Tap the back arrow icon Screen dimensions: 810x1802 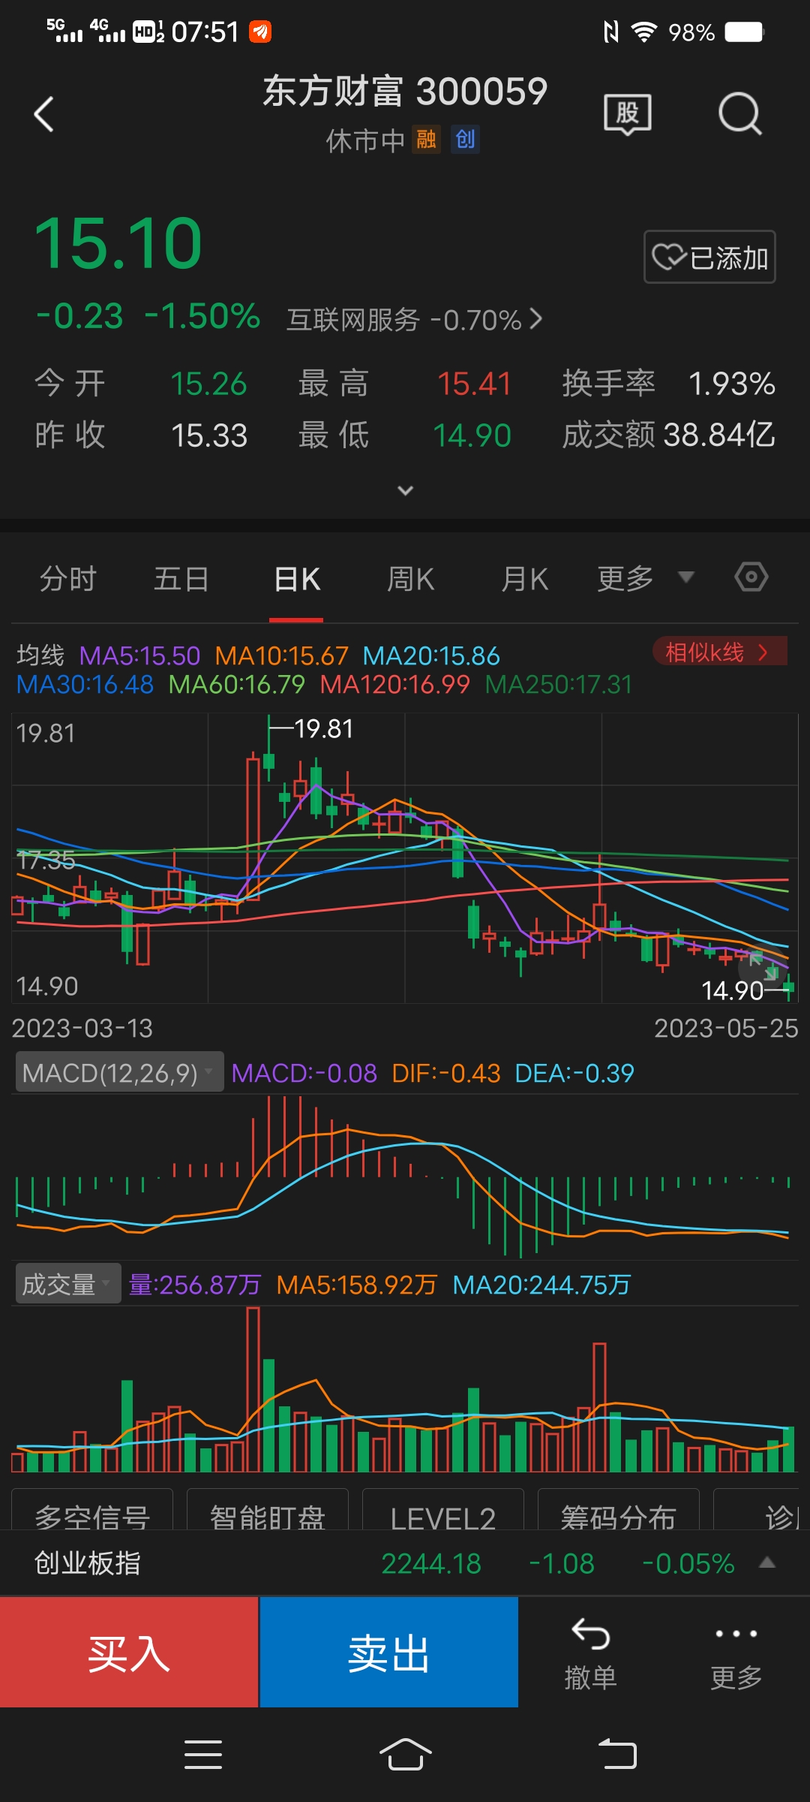pyautogui.click(x=44, y=114)
